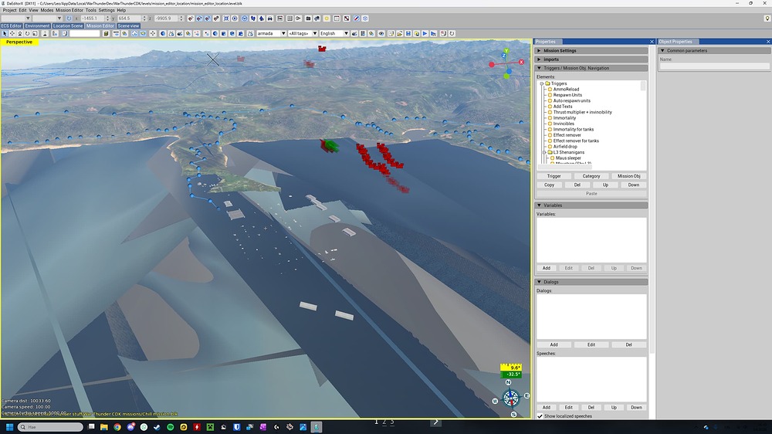The image size is (772, 434).
Task: Select the move object tool
Action: [12, 33]
